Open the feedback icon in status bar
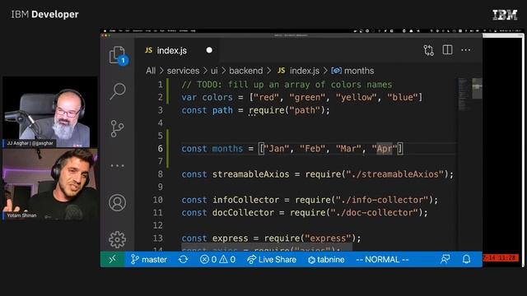 point(445,259)
